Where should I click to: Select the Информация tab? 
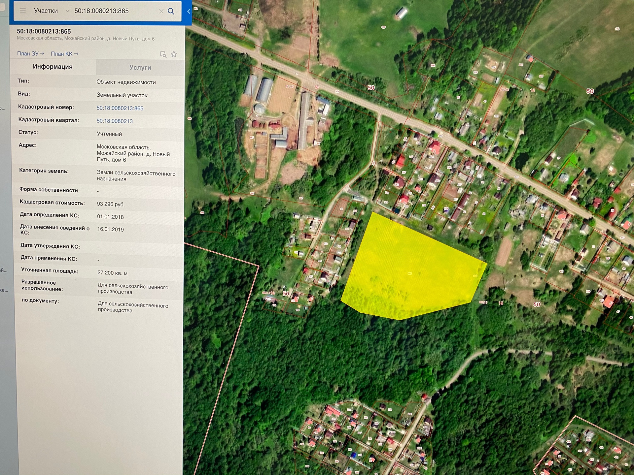point(53,67)
